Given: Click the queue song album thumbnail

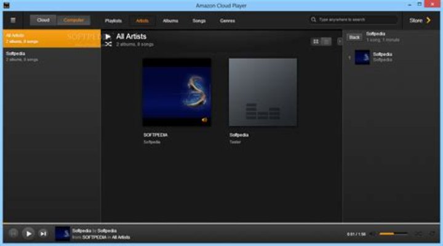Looking at the screenshot, I should (x=362, y=57).
